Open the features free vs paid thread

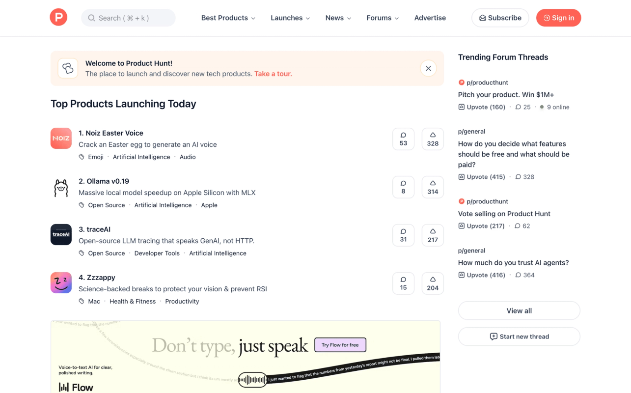pyautogui.click(x=514, y=154)
